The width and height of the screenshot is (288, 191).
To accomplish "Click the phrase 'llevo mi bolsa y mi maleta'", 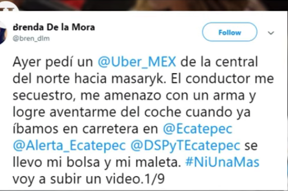I will [x=97, y=163].
